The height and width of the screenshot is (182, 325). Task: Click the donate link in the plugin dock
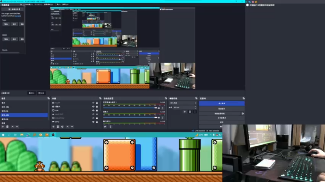18,16
